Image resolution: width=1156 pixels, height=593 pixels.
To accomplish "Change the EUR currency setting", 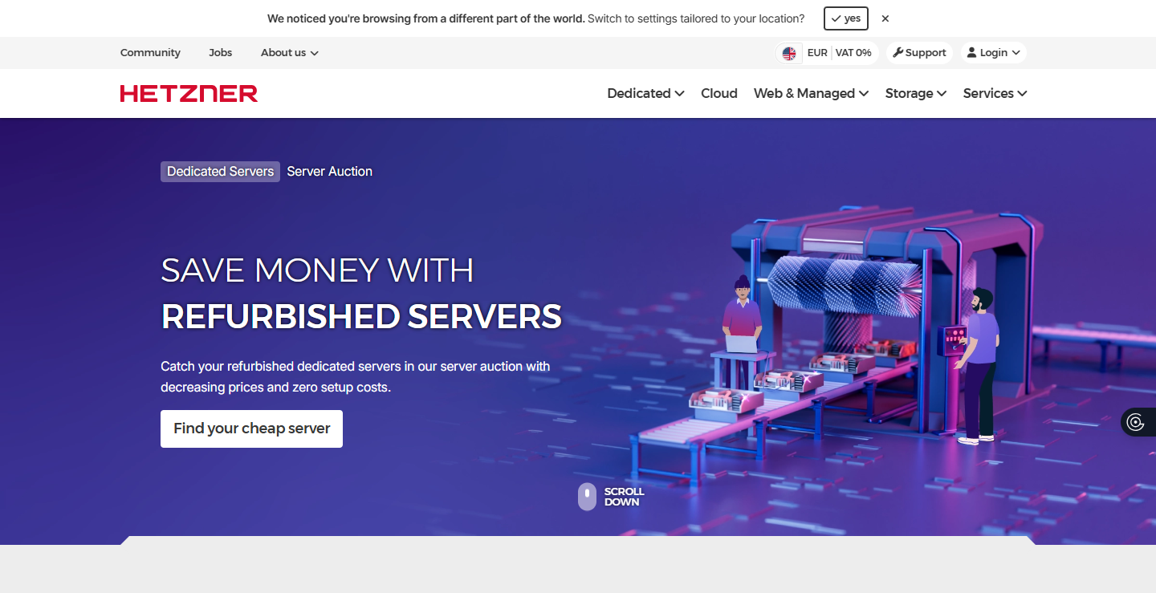I will [x=817, y=53].
